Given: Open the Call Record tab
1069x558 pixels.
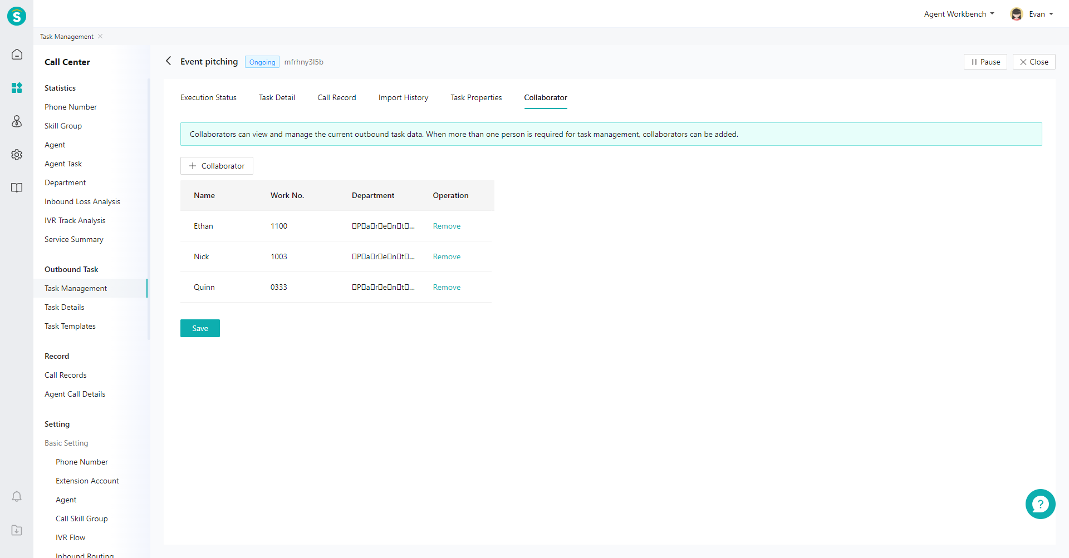Looking at the screenshot, I should click(336, 97).
